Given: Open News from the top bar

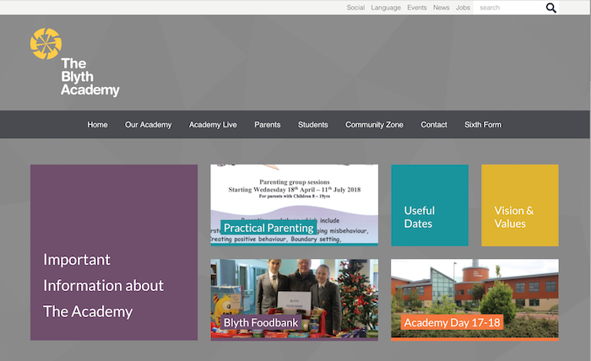Looking at the screenshot, I should [x=442, y=8].
